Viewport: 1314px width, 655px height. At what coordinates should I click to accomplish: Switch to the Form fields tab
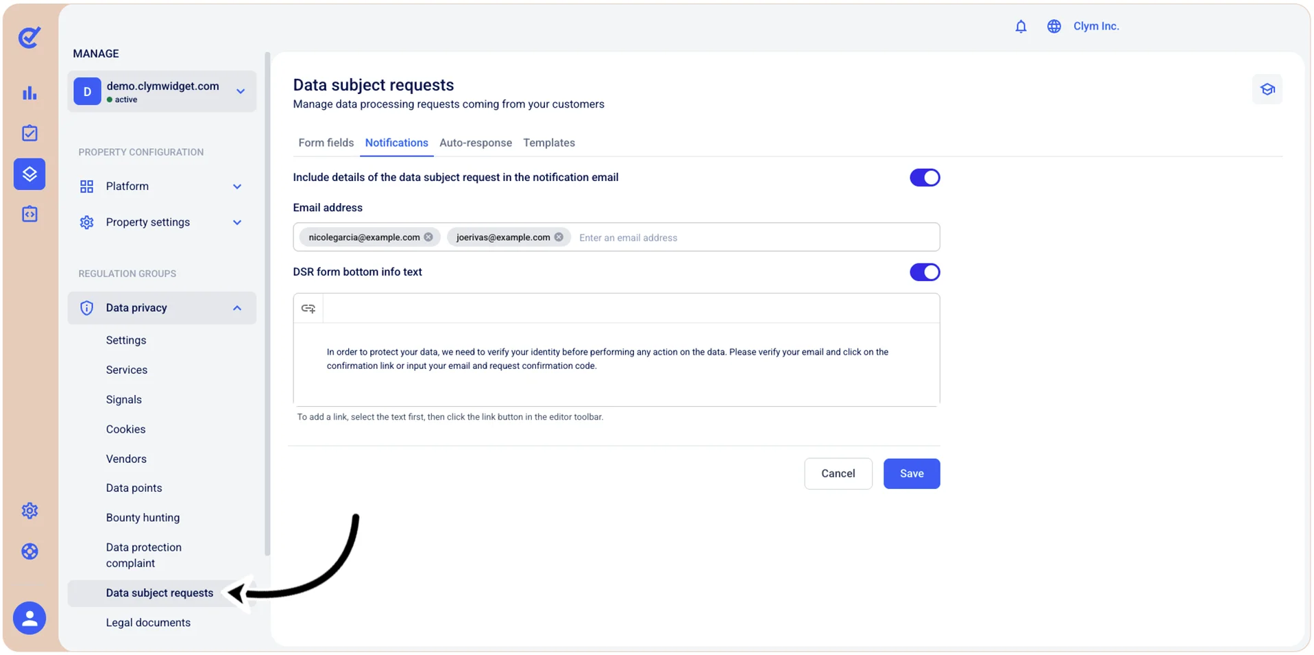(x=326, y=143)
